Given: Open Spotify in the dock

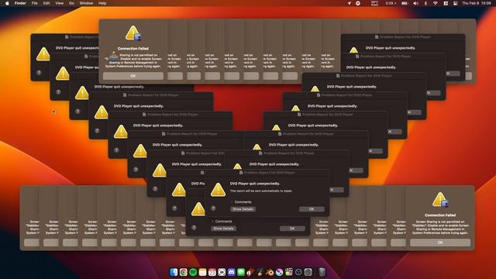Looking at the screenshot, I should [x=193, y=272].
